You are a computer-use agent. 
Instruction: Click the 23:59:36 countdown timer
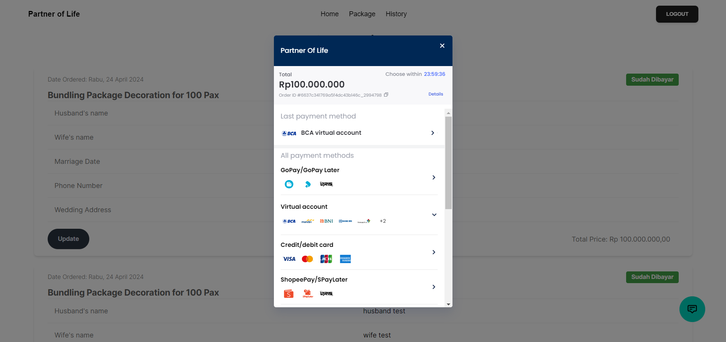434,74
